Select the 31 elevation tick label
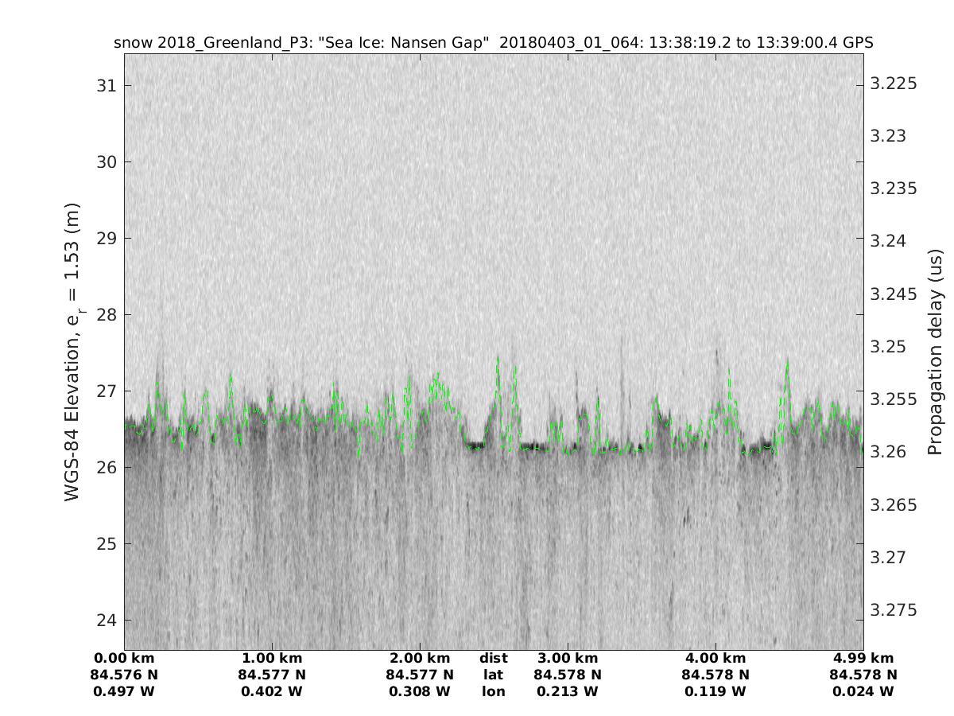Screen dimensions: 954x716 [104, 85]
